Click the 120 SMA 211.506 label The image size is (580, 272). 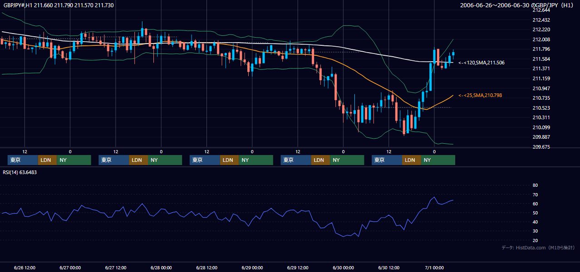pyautogui.click(x=482, y=63)
